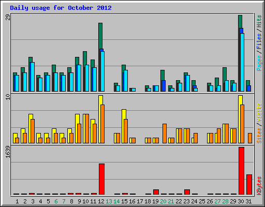Click the KBytes legend label
The width and height of the screenshot is (265, 207).
(x=259, y=186)
